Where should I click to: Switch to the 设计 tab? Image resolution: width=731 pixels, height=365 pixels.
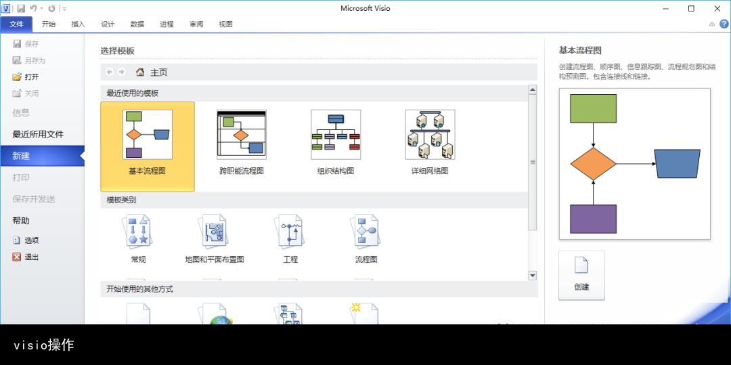pyautogui.click(x=108, y=24)
